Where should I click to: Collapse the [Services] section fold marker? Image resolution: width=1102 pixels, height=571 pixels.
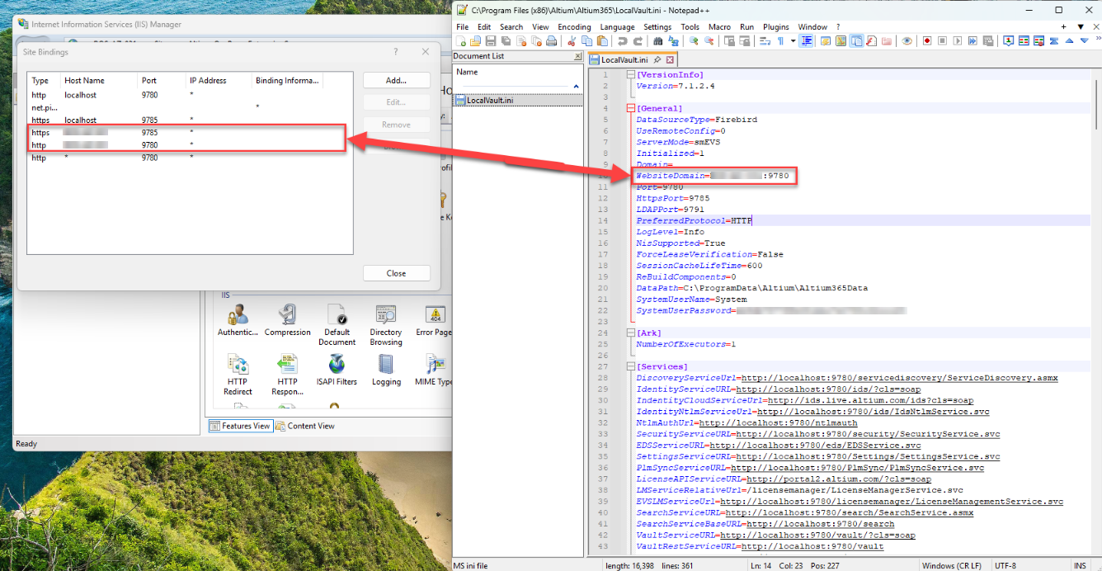631,366
